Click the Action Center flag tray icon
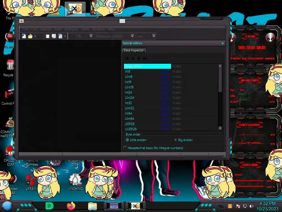 [x=238, y=206]
